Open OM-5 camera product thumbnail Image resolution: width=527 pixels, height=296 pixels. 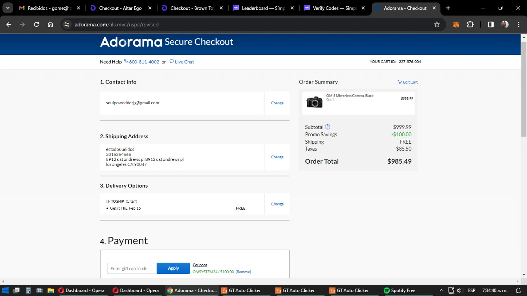(314, 102)
